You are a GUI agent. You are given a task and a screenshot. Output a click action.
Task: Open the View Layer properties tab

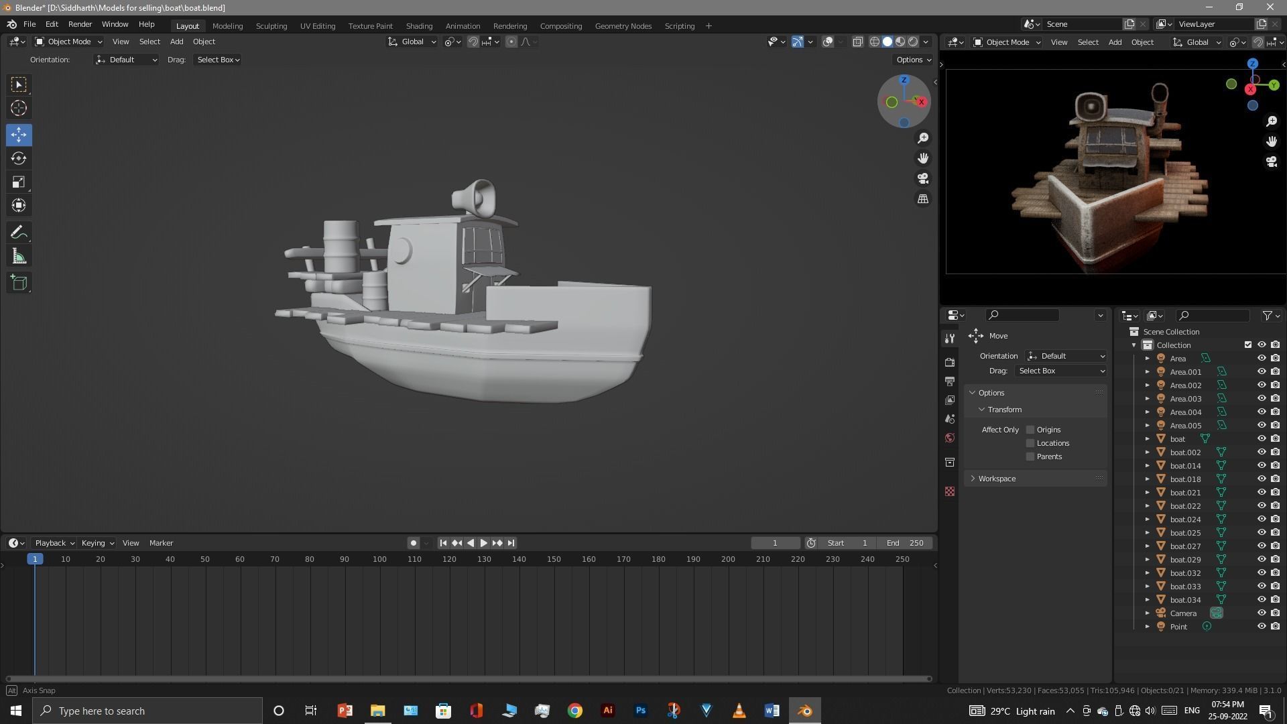949,400
